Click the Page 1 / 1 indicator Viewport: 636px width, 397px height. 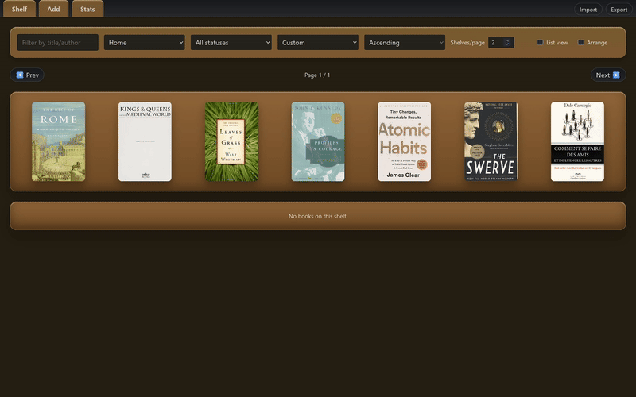tap(317, 75)
